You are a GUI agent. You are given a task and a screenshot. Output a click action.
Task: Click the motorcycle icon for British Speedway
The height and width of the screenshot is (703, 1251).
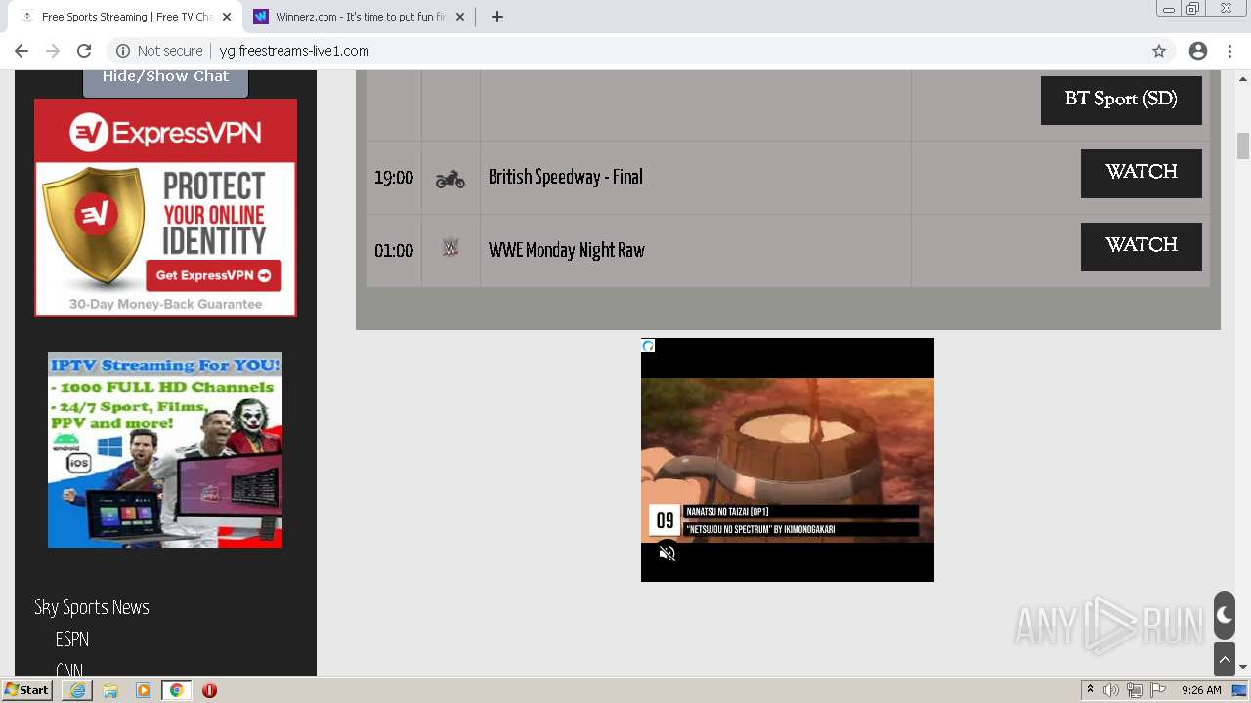[451, 179]
